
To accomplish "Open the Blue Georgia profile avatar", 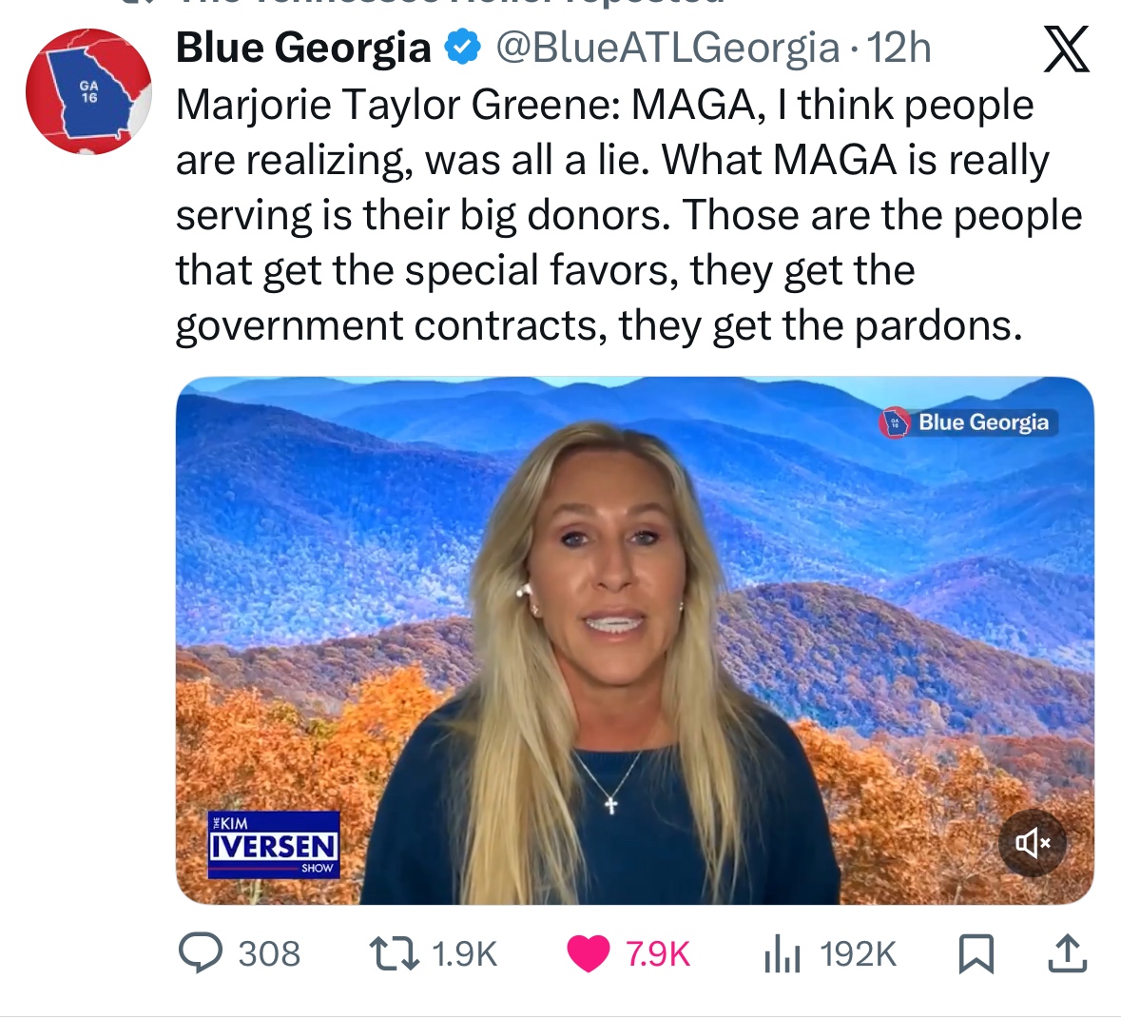I will click(88, 91).
